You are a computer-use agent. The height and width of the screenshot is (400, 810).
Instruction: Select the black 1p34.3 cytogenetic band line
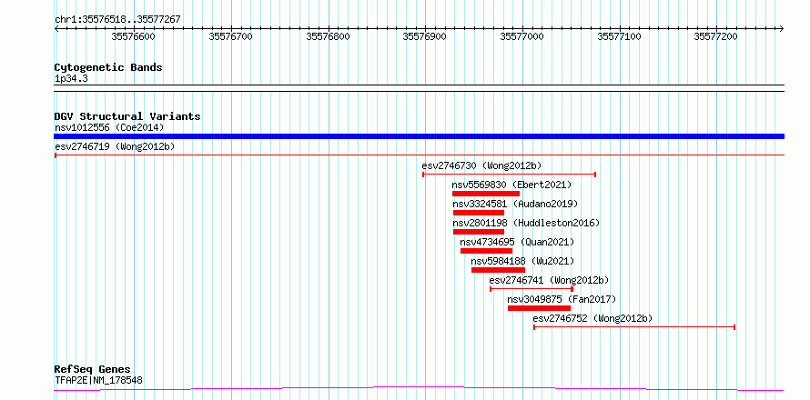pos(419,88)
